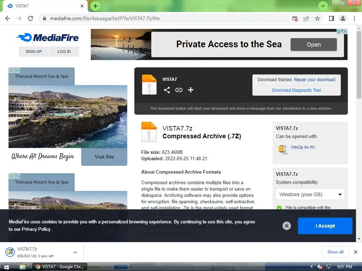Click the 9:01 PM taskbar clock

(x=344, y=267)
